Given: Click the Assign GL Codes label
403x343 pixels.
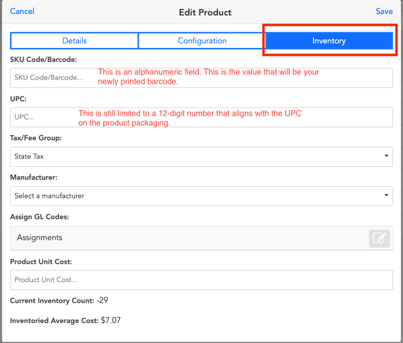Looking at the screenshot, I should (39, 217).
